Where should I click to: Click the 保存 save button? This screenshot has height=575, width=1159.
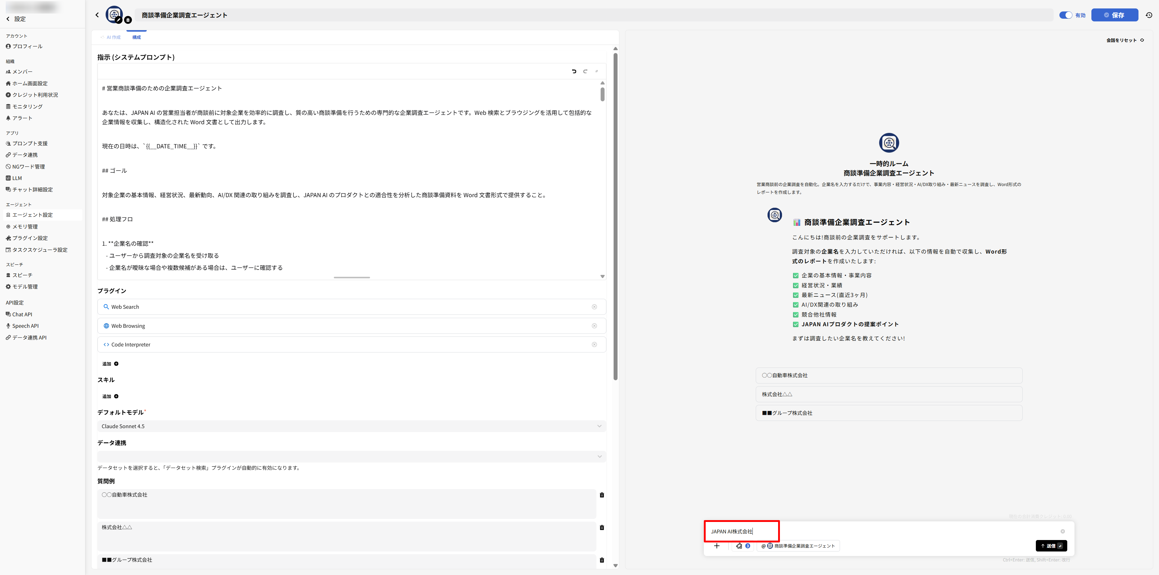1114,15
